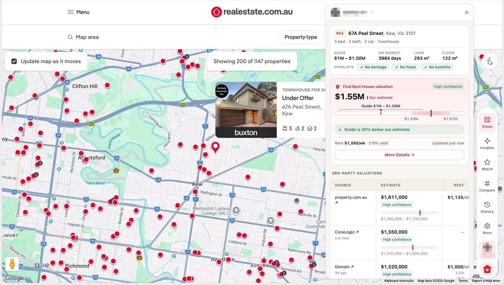The image size is (504, 285).
Task: Click the High confidence badge in valuation card
Action: (448, 87)
